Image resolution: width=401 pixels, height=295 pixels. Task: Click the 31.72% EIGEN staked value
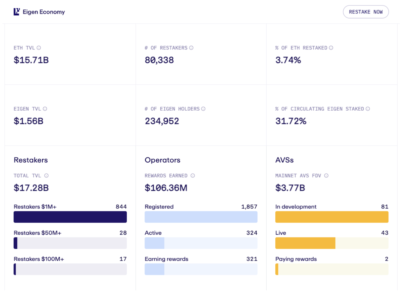pos(291,121)
